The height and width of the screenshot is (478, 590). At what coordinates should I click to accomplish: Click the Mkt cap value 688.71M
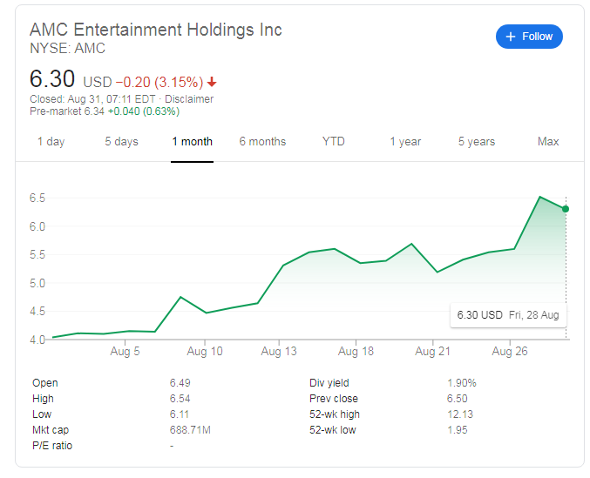click(x=190, y=430)
